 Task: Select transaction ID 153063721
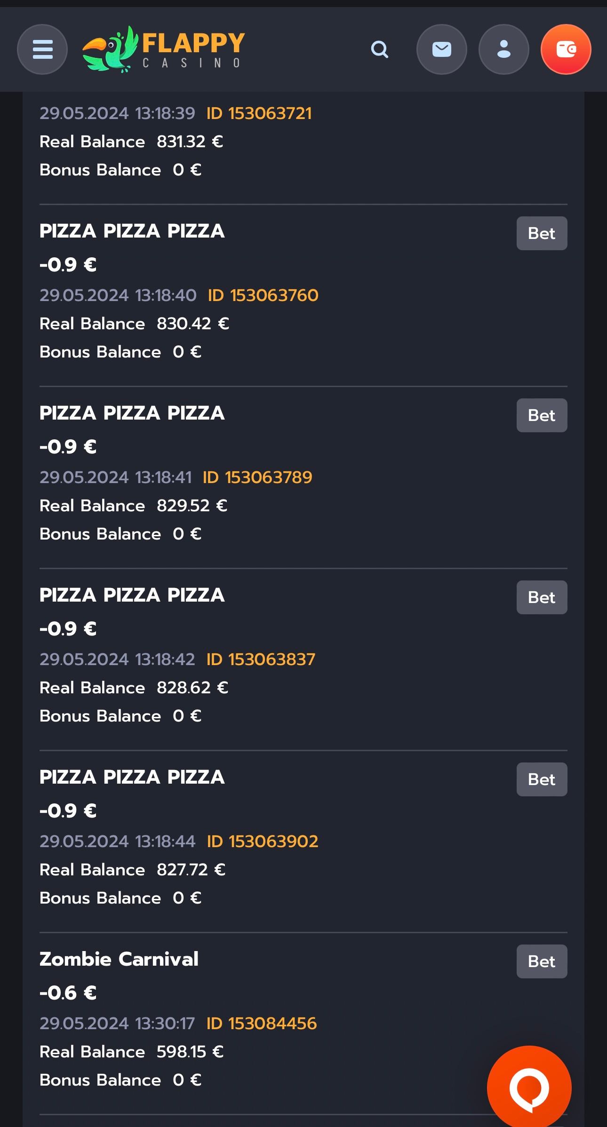point(259,113)
